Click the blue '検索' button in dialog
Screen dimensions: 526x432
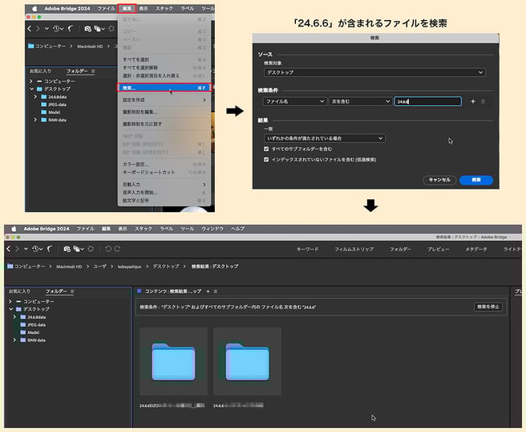coord(475,180)
